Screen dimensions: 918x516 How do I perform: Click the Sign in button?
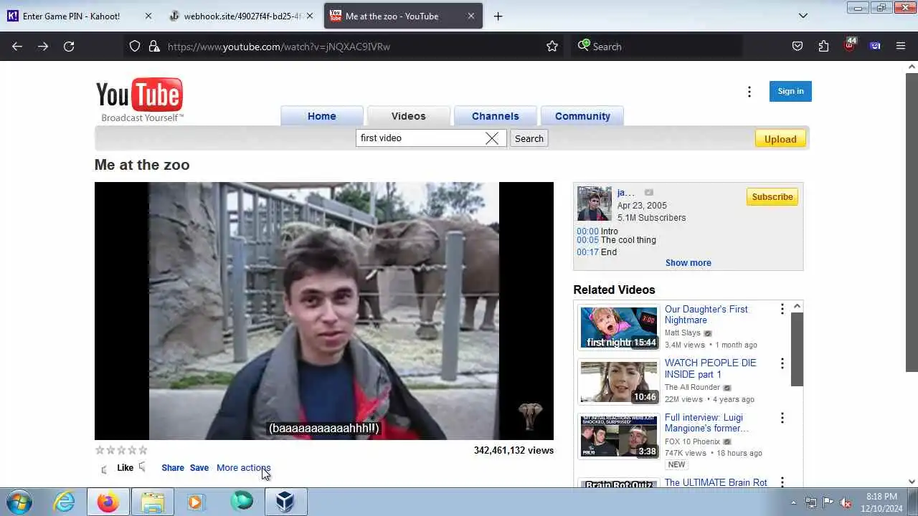coord(790,91)
